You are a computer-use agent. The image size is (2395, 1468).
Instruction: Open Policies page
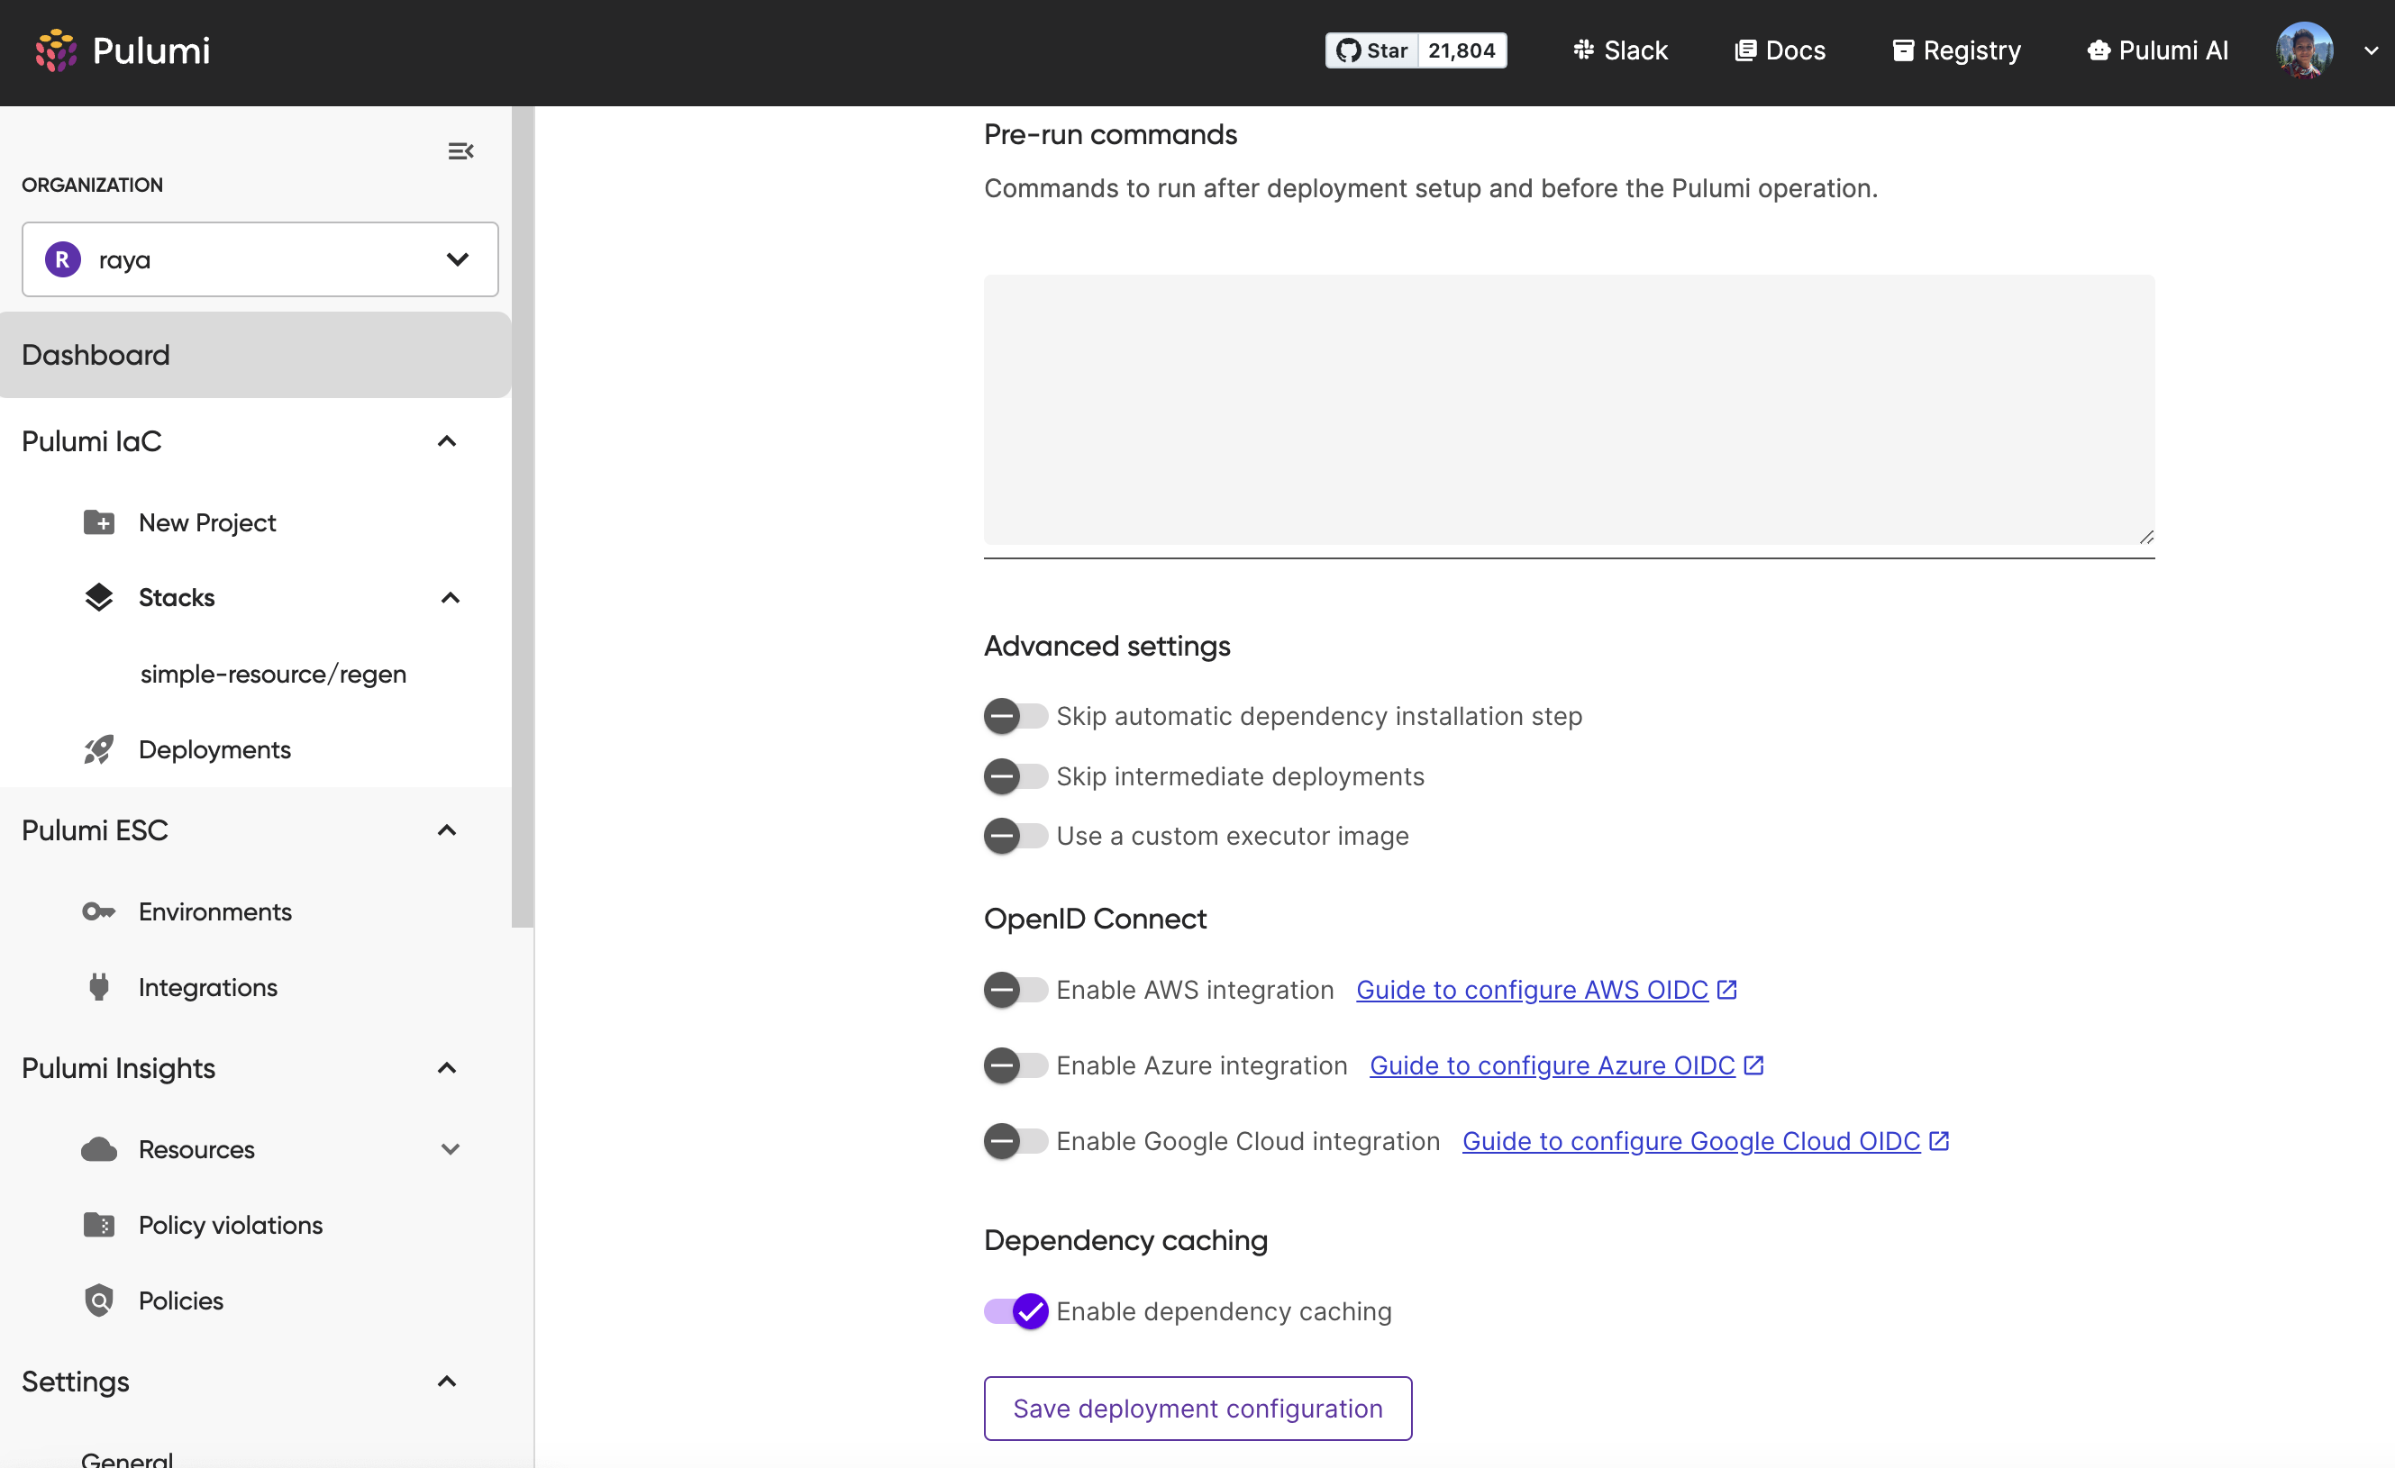(181, 1300)
